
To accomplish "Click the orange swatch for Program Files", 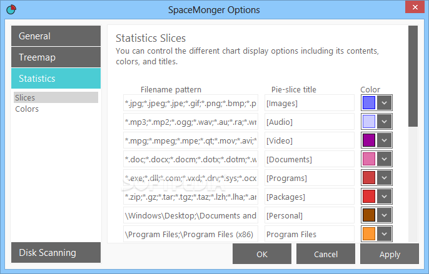I will 369,233.
